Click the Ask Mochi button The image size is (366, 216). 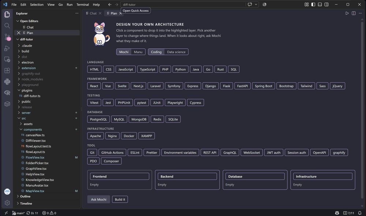tap(98, 200)
